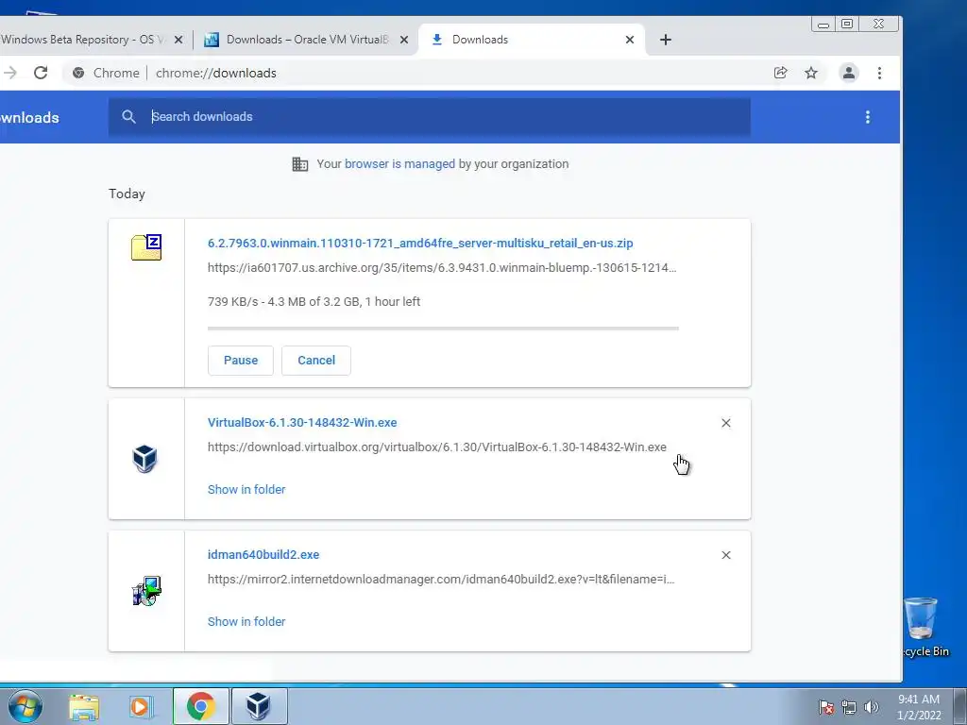The width and height of the screenshot is (967, 725).
Task: Focus the Search downloads field
Action: 430,116
